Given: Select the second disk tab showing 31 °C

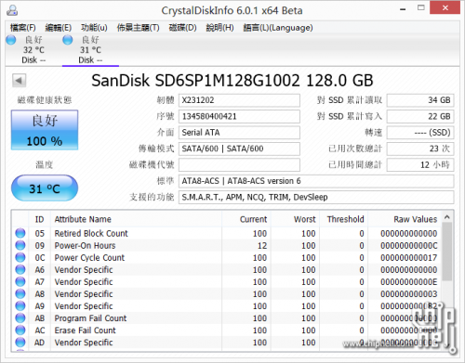Looking at the screenshot, I should (90, 50).
